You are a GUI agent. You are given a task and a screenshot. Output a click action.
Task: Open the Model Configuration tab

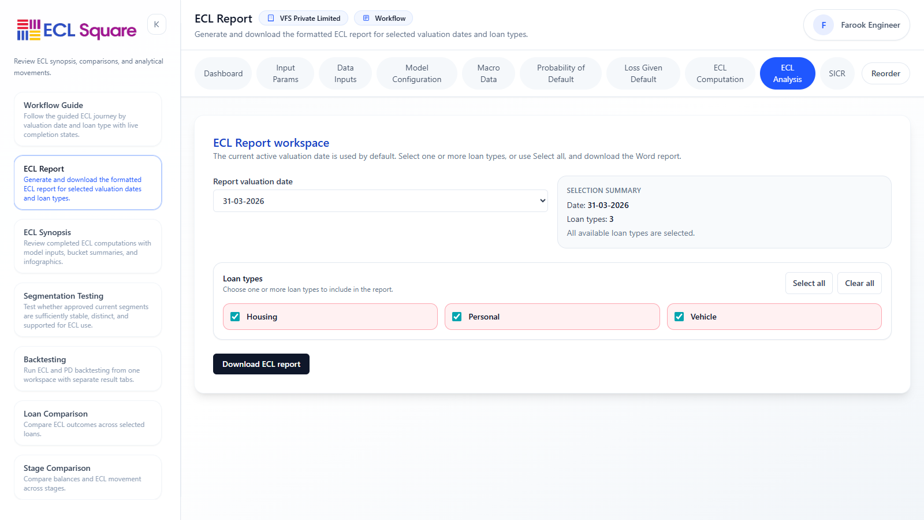pos(417,73)
